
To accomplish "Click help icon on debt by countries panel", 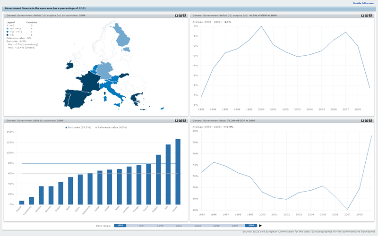I will tap(184, 121).
